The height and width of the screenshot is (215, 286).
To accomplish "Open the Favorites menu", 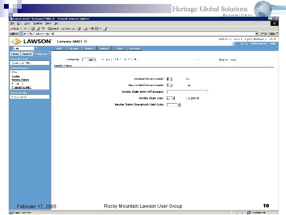I will 37,23.
